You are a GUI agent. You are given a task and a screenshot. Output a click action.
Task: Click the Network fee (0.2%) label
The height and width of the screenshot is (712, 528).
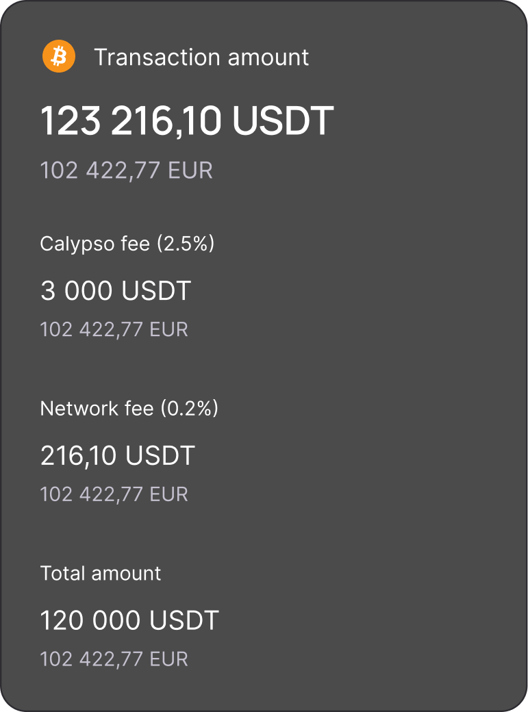129,409
